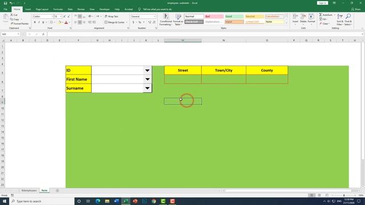Switch to Normal view in status bar
365x205 pixels.
[x=311, y=195]
